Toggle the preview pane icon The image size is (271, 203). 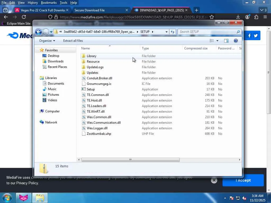[x=226, y=41]
